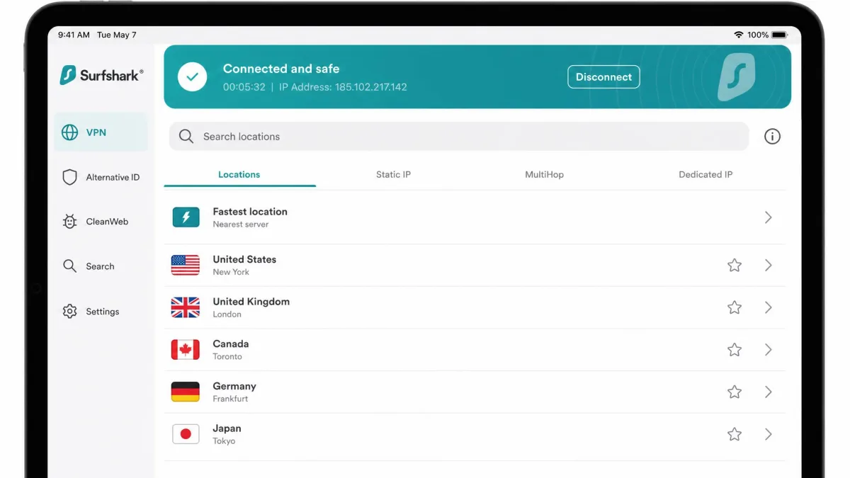Viewport: 850px width, 478px height.
Task: Open CleanWeb bug icon
Action: tap(69, 222)
